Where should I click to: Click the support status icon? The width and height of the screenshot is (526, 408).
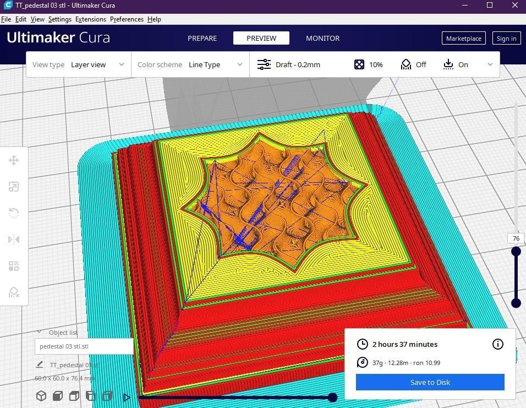pyautogui.click(x=406, y=64)
